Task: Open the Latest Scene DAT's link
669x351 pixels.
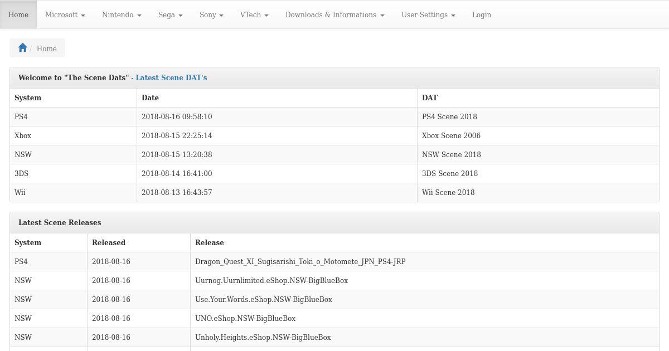Action: [171, 77]
